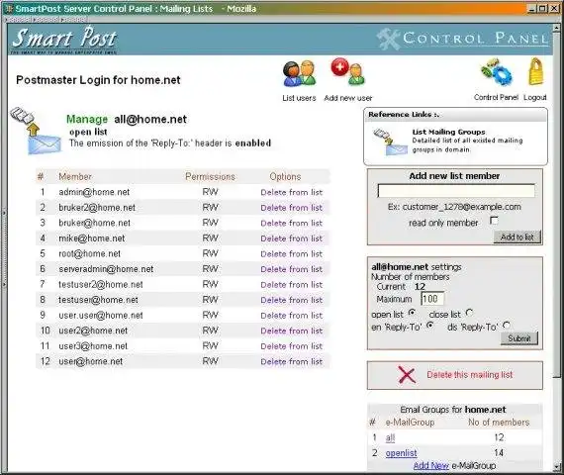Click the No of members column header
The image size is (564, 475).
coord(499,423)
